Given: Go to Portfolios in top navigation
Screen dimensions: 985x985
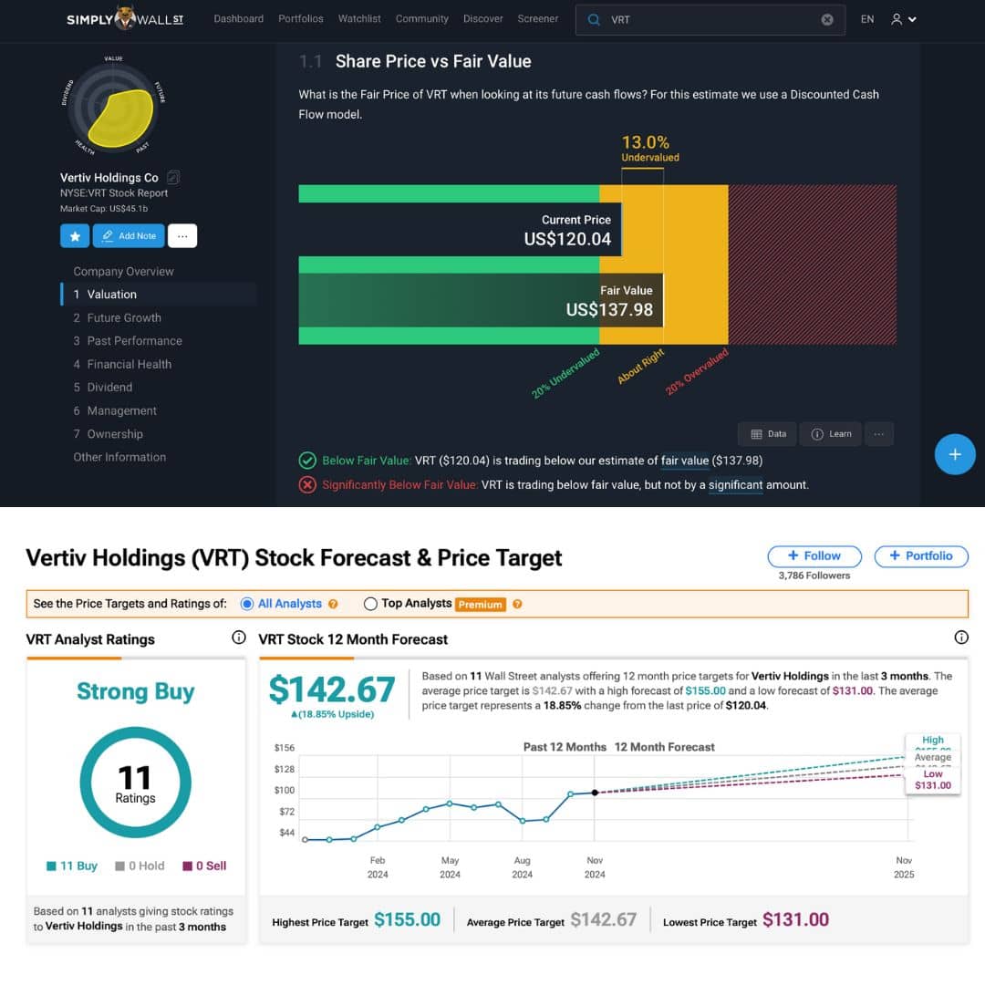Looking at the screenshot, I should click(301, 19).
